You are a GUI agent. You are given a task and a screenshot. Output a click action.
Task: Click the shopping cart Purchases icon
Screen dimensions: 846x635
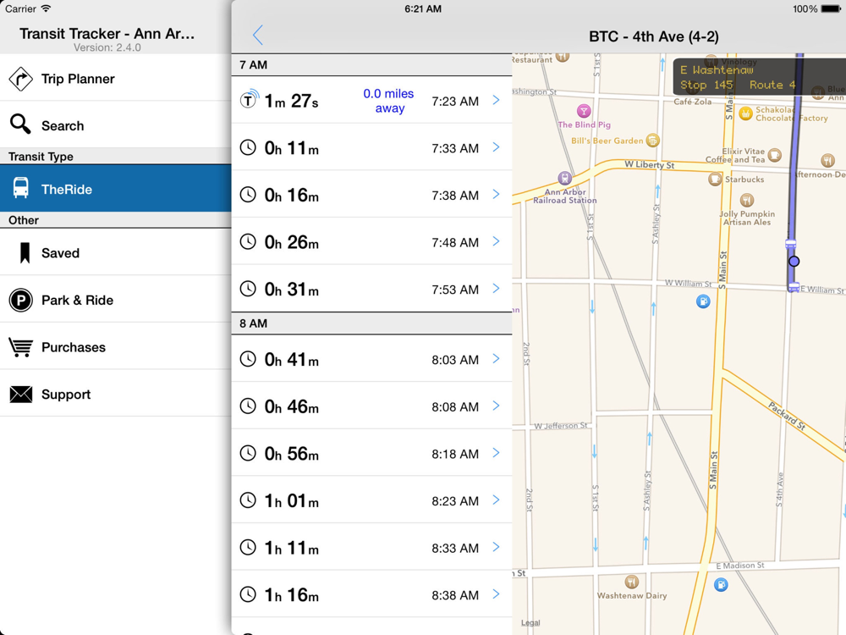(21, 347)
